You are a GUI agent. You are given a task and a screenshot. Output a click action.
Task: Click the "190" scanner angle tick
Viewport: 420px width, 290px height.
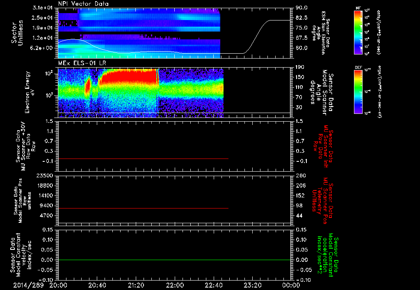tap(300, 67)
